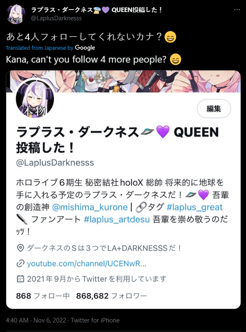This screenshot has width=246, height=332.
Task: Click the 編集 edit profile button
Action: (x=214, y=109)
